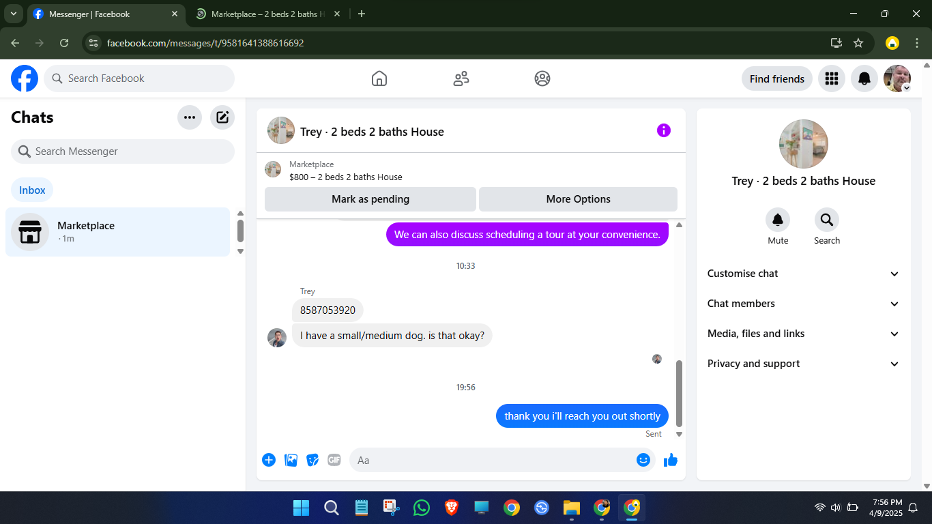This screenshot has height=524, width=932.
Task: Open conversation information purple icon
Action: coord(664,130)
